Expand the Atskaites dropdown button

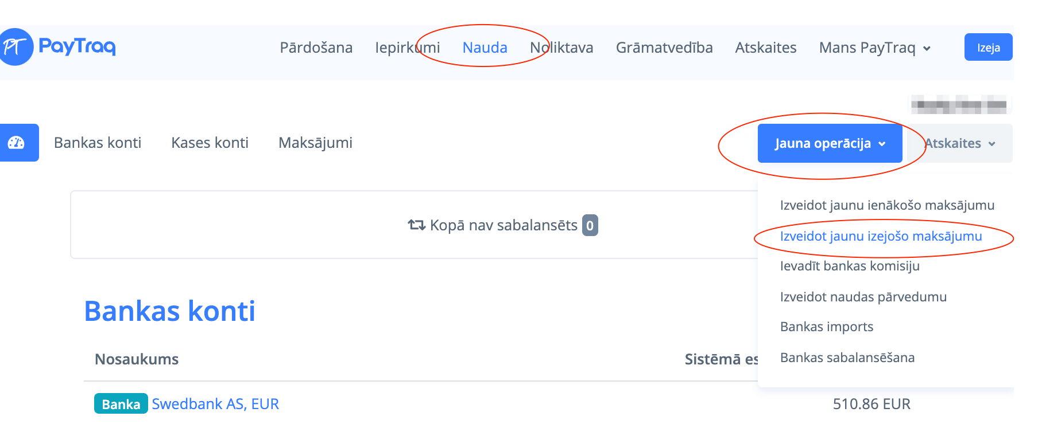coord(960,143)
